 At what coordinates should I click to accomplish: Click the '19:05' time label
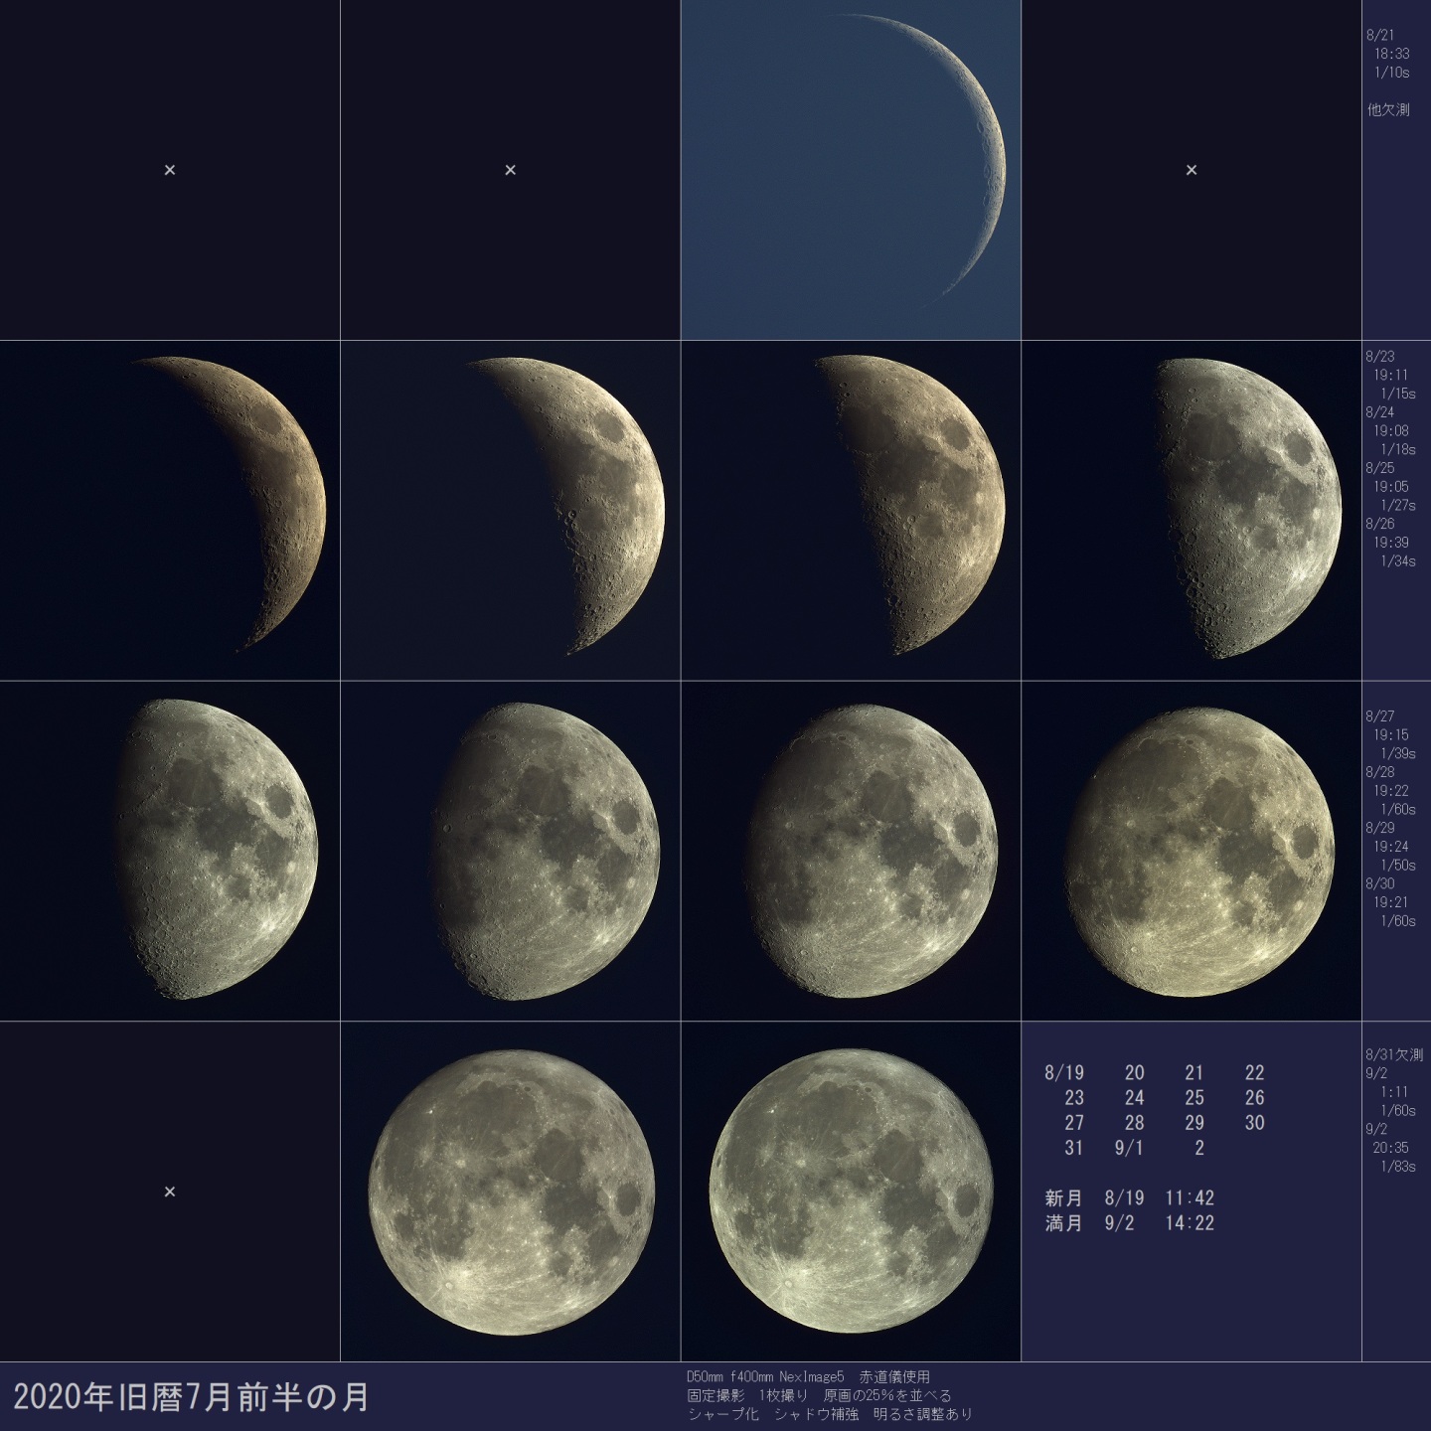pyautogui.click(x=1391, y=487)
